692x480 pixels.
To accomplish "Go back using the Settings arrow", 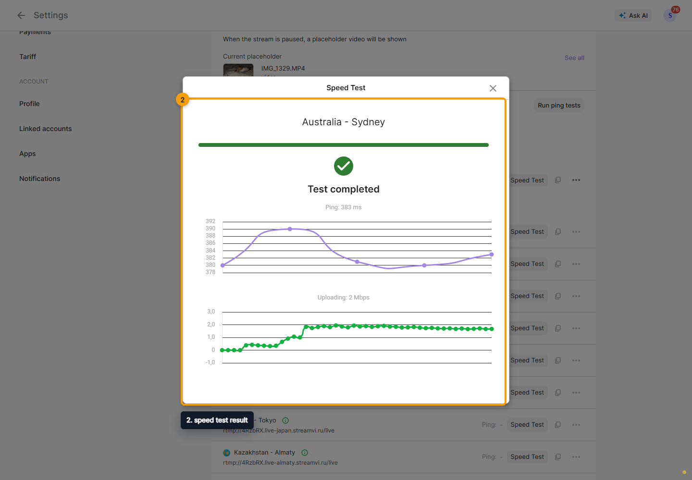I will [x=21, y=15].
